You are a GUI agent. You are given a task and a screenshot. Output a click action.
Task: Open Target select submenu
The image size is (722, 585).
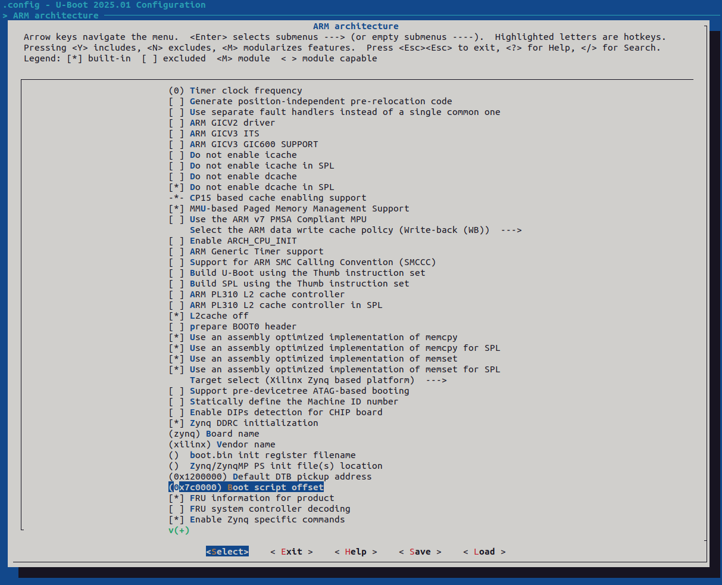(318, 380)
